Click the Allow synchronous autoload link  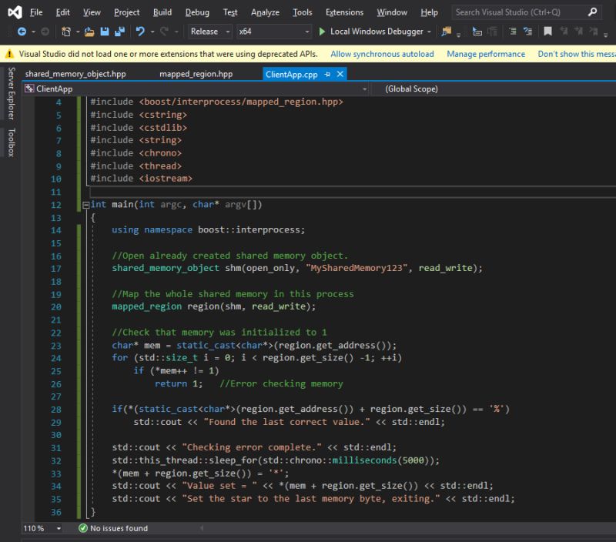point(382,54)
